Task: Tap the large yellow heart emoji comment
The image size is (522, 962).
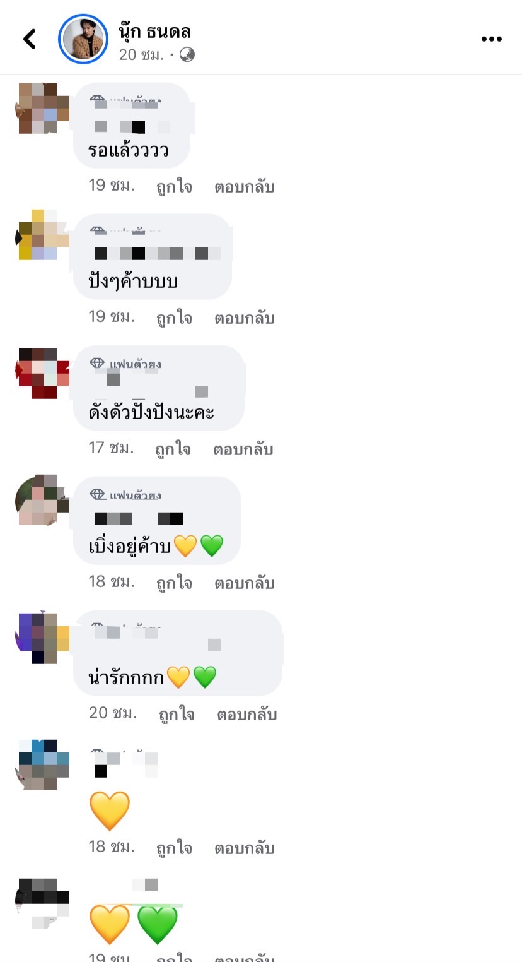Action: [110, 811]
